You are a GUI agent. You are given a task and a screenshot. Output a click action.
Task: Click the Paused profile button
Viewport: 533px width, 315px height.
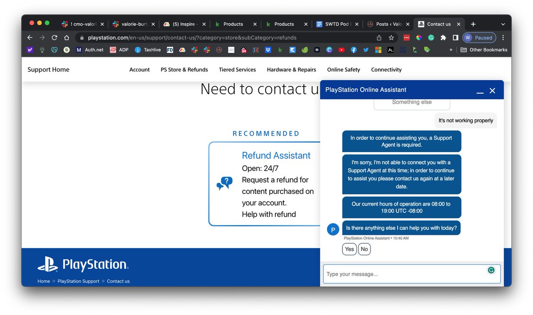(479, 38)
